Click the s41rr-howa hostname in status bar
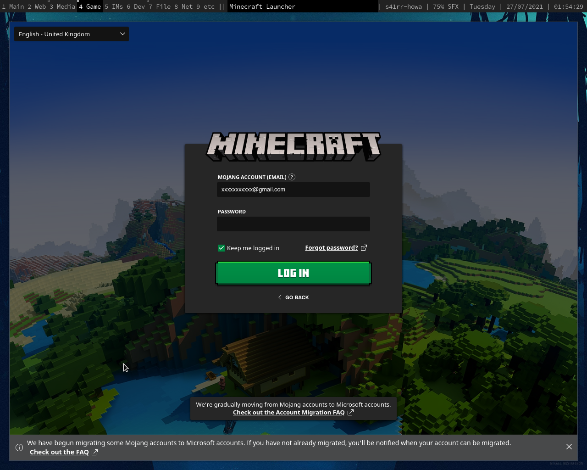Image resolution: width=587 pixels, height=470 pixels. (x=404, y=6)
